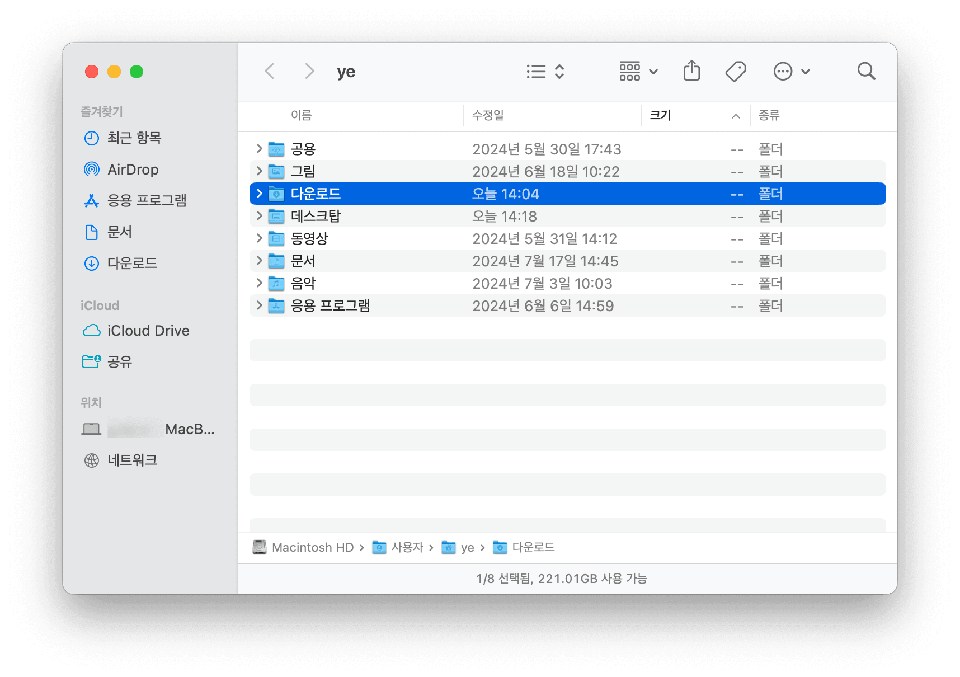This screenshot has height=677, width=960.
Task: Click the Tag icon in toolbar
Action: click(736, 72)
